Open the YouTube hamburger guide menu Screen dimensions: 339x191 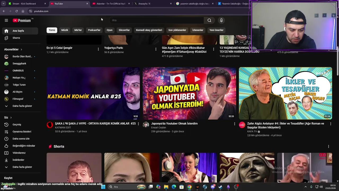(x=6, y=20)
